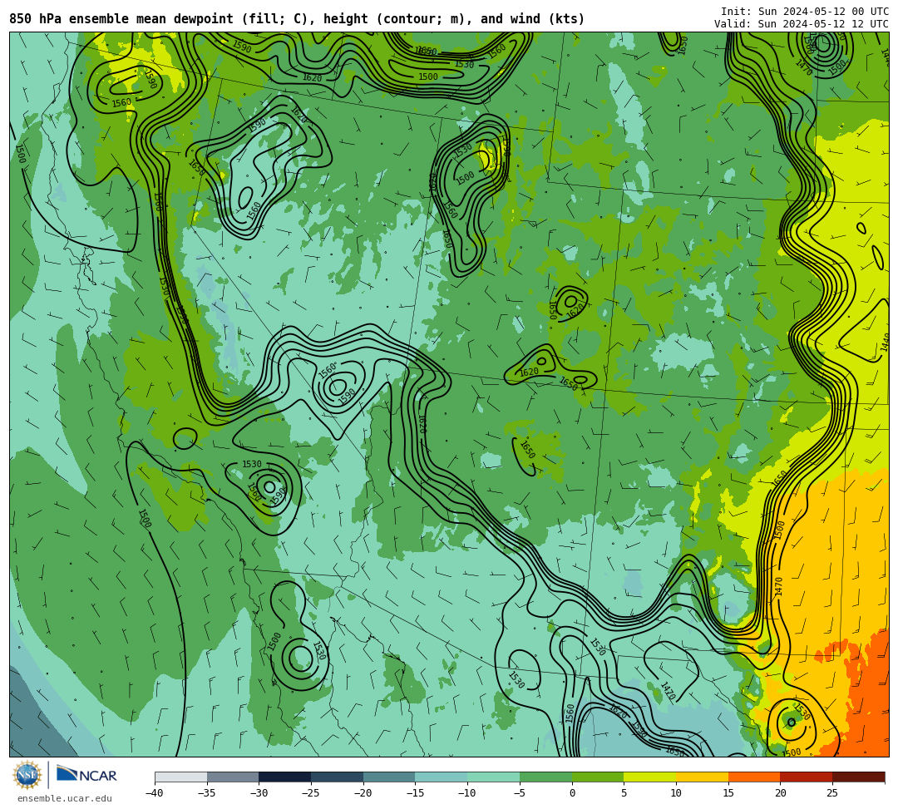This screenshot has width=898, height=809.
Task: Click the NCAR logo
Action: (x=86, y=775)
